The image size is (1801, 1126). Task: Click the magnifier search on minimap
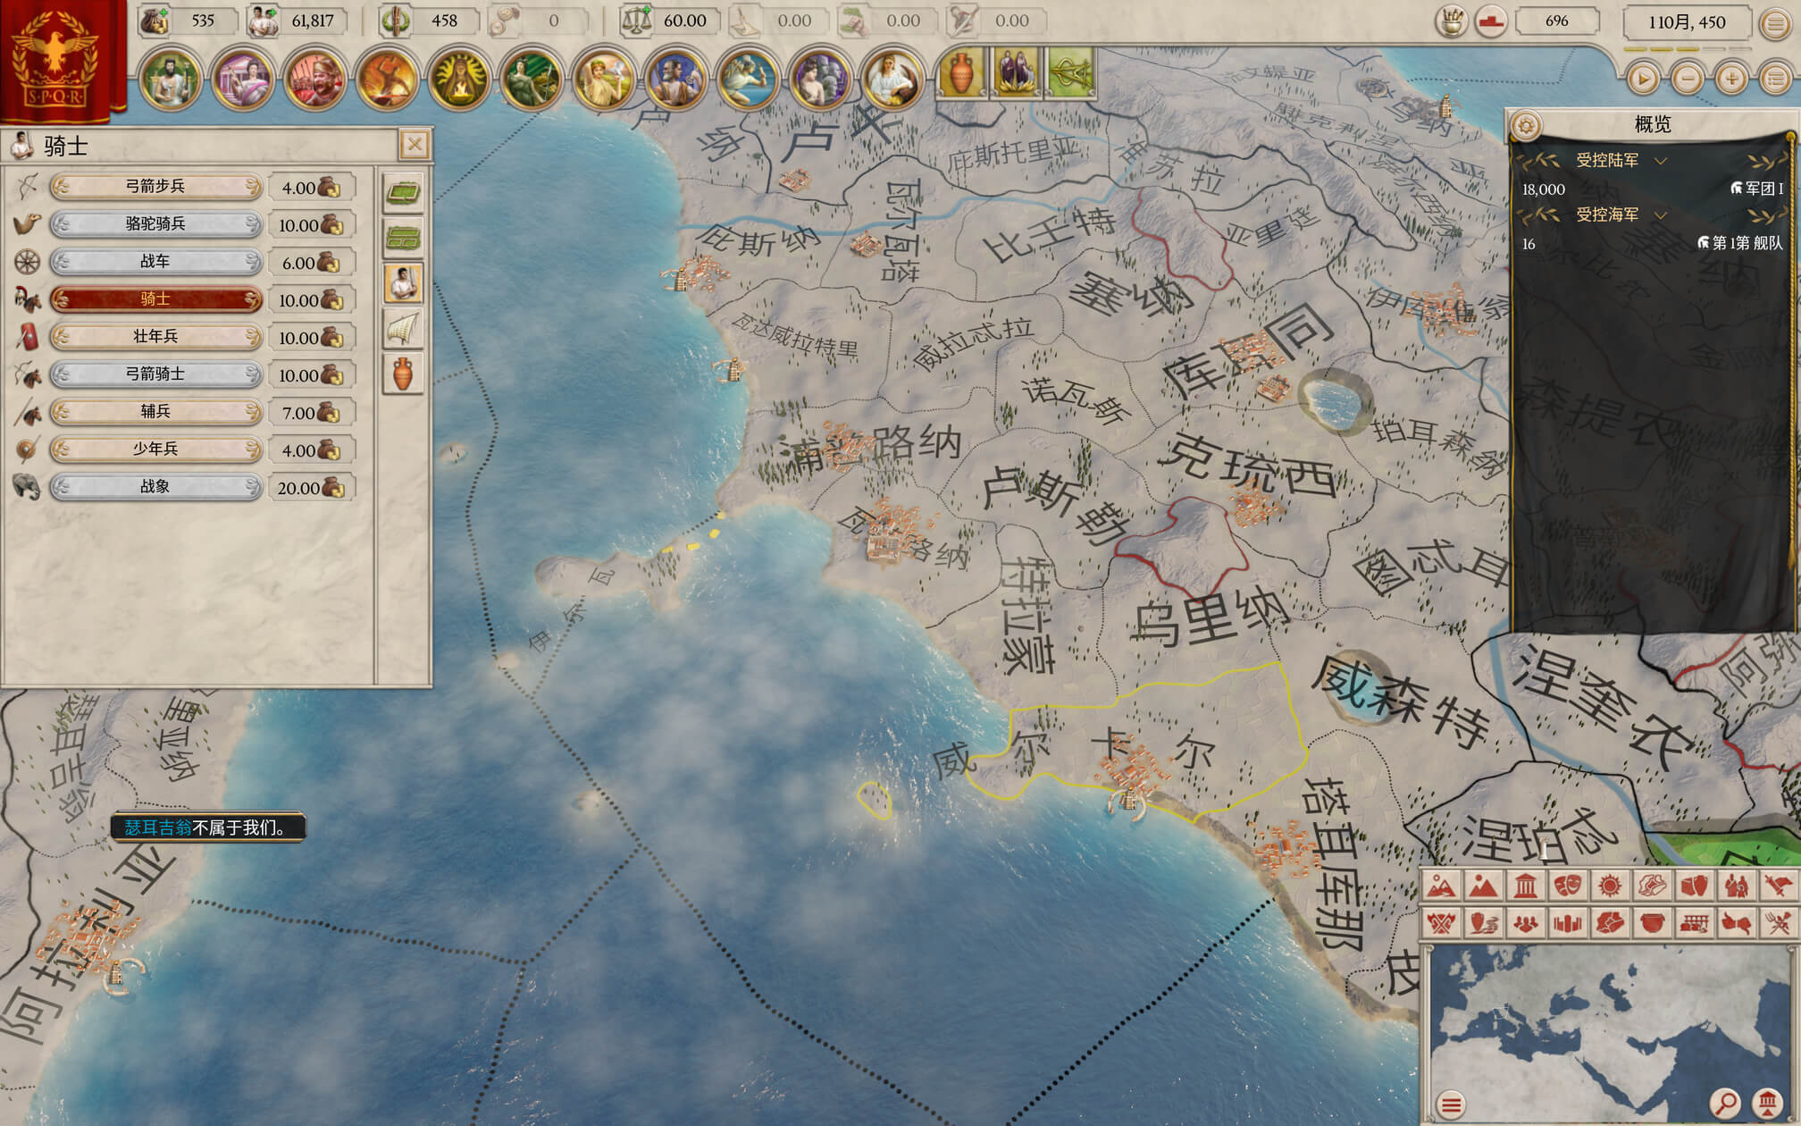[1726, 1103]
